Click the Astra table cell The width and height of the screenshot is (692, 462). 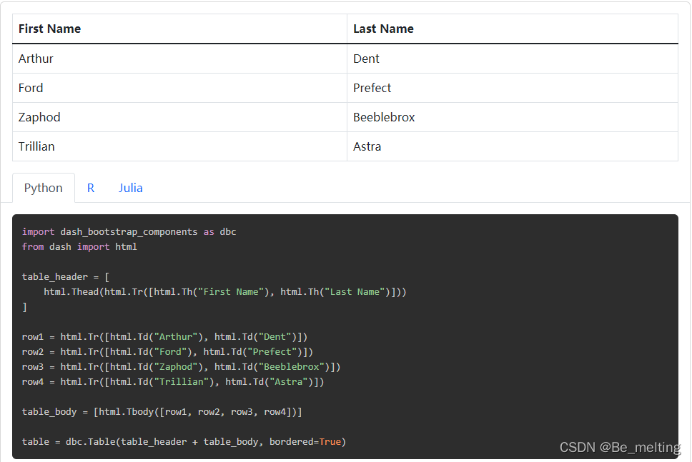tap(513, 146)
